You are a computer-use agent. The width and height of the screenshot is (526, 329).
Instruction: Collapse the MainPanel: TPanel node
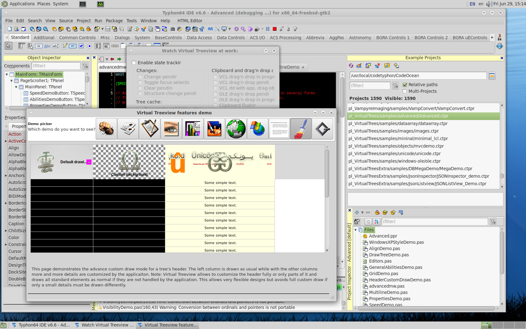(x=16, y=87)
